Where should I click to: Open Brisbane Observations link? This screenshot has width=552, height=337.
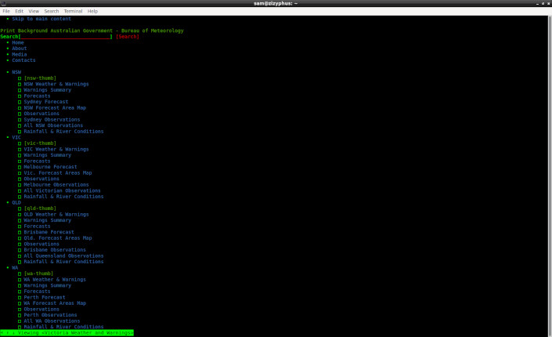pyautogui.click(x=55, y=250)
